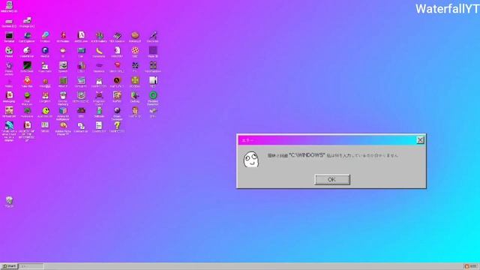
Task: Select the red polka-dot ball icon
Action: [135, 50]
